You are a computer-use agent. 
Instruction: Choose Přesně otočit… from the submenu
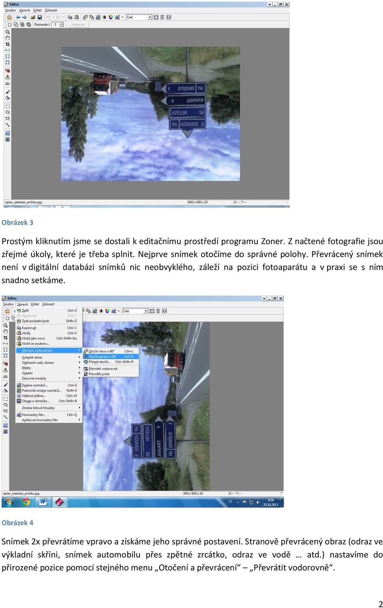click(x=111, y=362)
